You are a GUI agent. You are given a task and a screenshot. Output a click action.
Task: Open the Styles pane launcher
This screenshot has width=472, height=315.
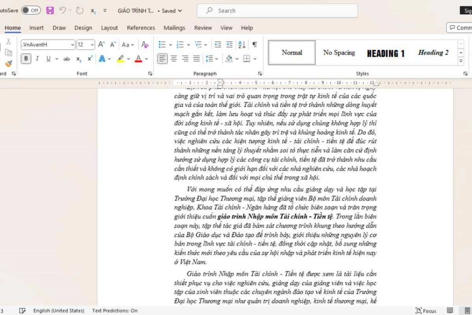pos(465,74)
